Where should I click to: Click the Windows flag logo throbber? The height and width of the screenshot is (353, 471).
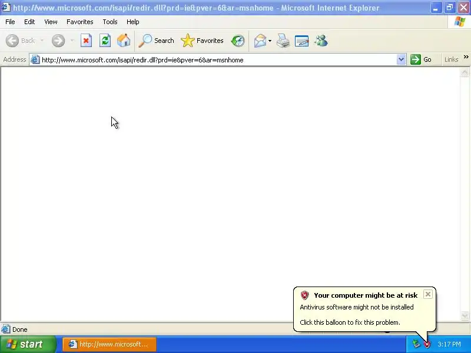click(459, 22)
